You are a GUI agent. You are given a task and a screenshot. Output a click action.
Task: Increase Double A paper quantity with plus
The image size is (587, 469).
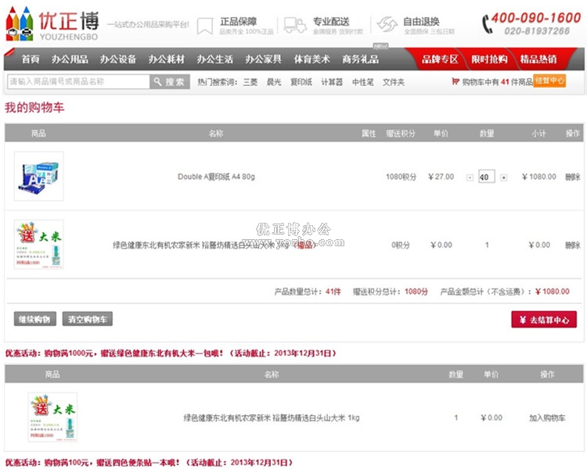click(503, 177)
